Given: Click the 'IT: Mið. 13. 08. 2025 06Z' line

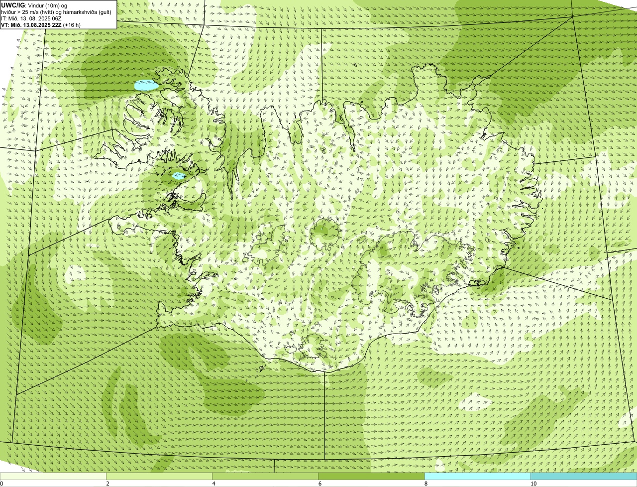Looking at the screenshot, I should point(31,18).
